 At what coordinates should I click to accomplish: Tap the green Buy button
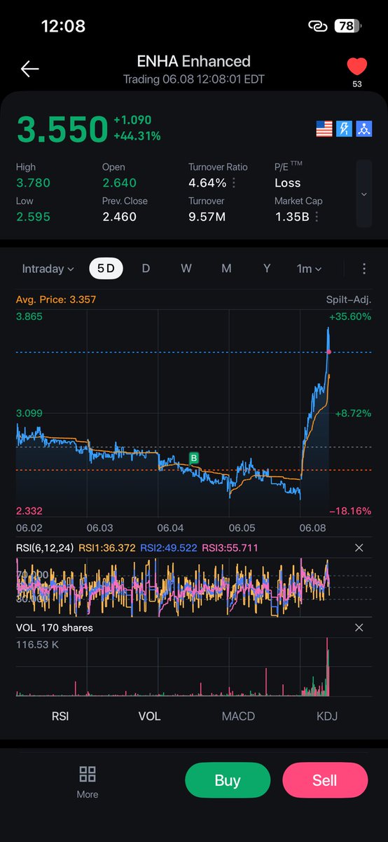pos(228,780)
